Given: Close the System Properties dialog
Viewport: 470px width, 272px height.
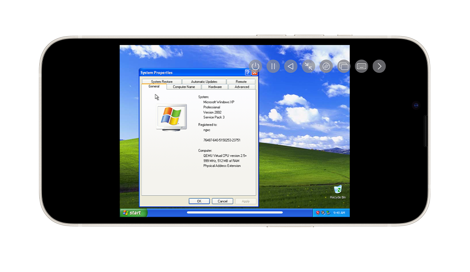Looking at the screenshot, I should (255, 72).
